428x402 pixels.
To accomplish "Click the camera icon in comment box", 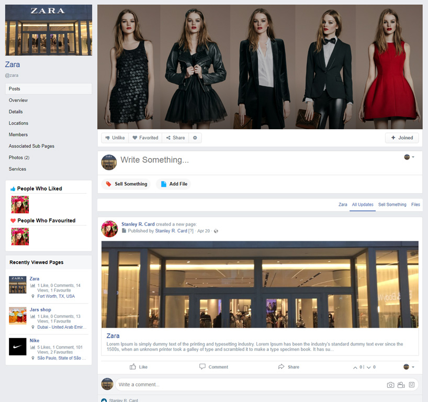I will click(x=390, y=385).
